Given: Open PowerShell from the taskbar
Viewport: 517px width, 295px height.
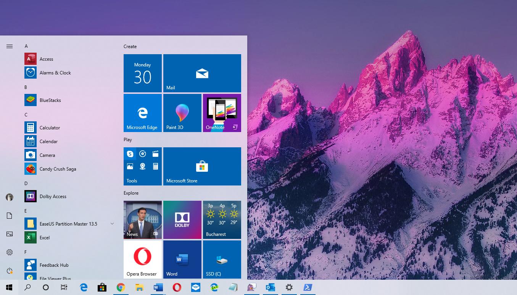Looking at the screenshot, I should click(x=308, y=287).
